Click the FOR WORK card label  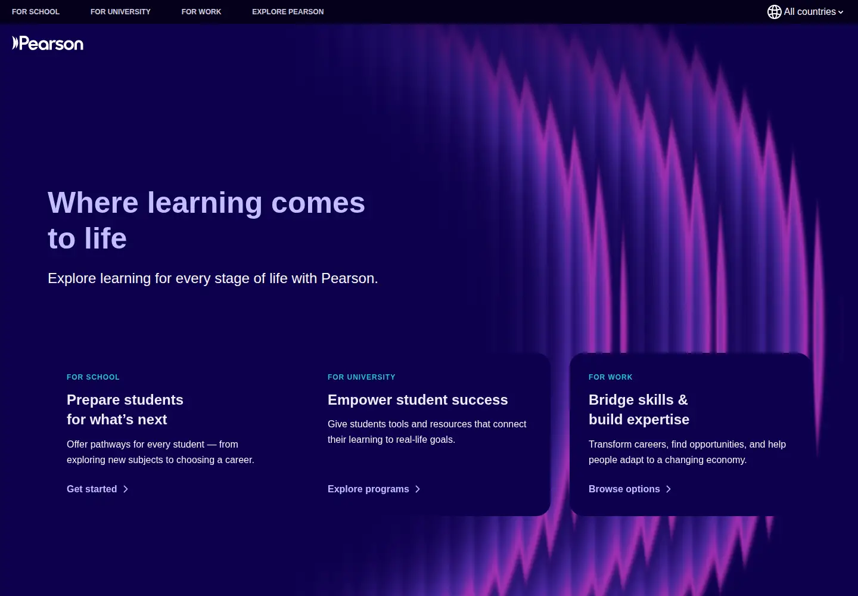coord(611,377)
